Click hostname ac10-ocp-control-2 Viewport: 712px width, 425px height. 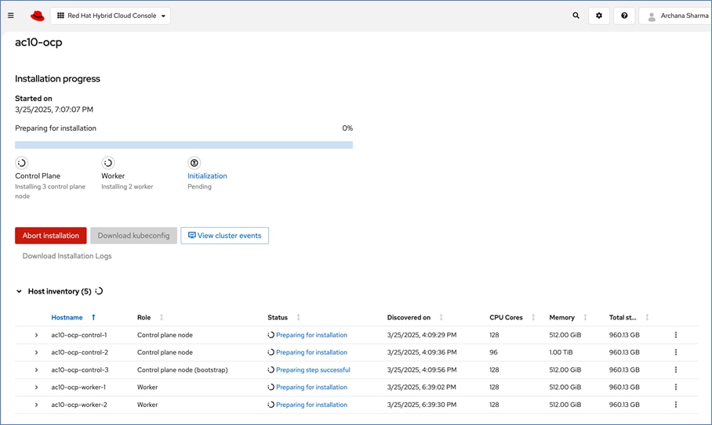click(79, 352)
